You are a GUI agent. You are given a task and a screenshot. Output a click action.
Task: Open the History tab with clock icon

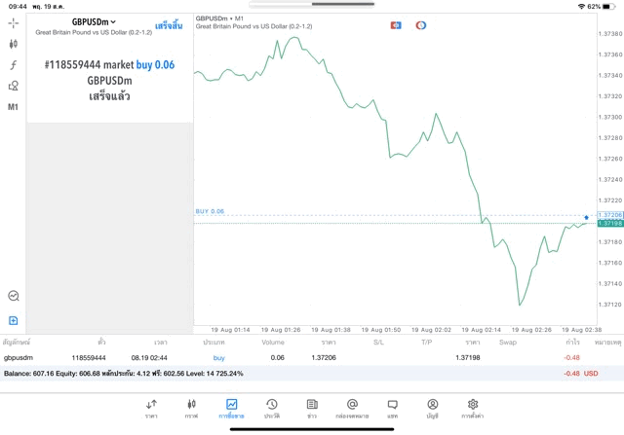tap(272, 409)
